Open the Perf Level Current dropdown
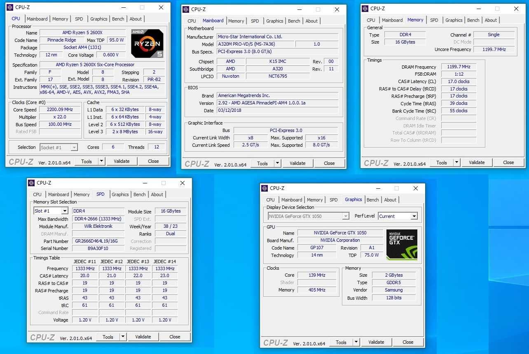 pyautogui.click(x=414, y=216)
